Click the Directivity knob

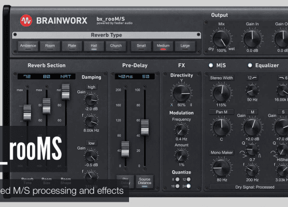(x=181, y=93)
